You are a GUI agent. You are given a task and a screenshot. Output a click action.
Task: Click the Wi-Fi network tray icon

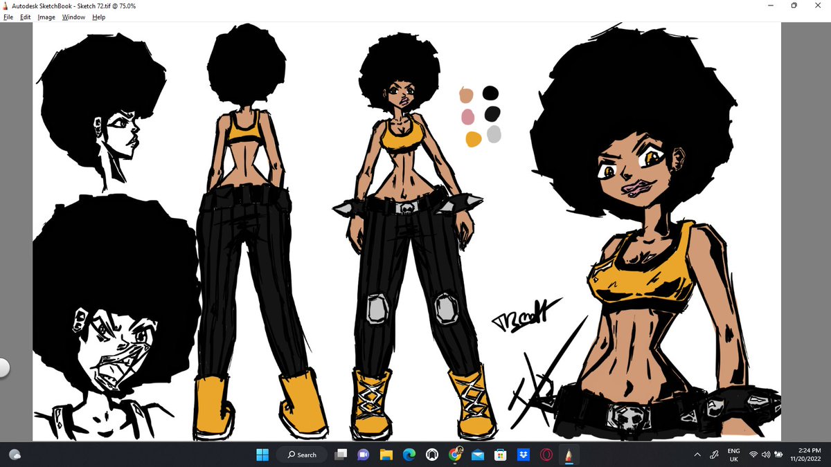coord(753,455)
